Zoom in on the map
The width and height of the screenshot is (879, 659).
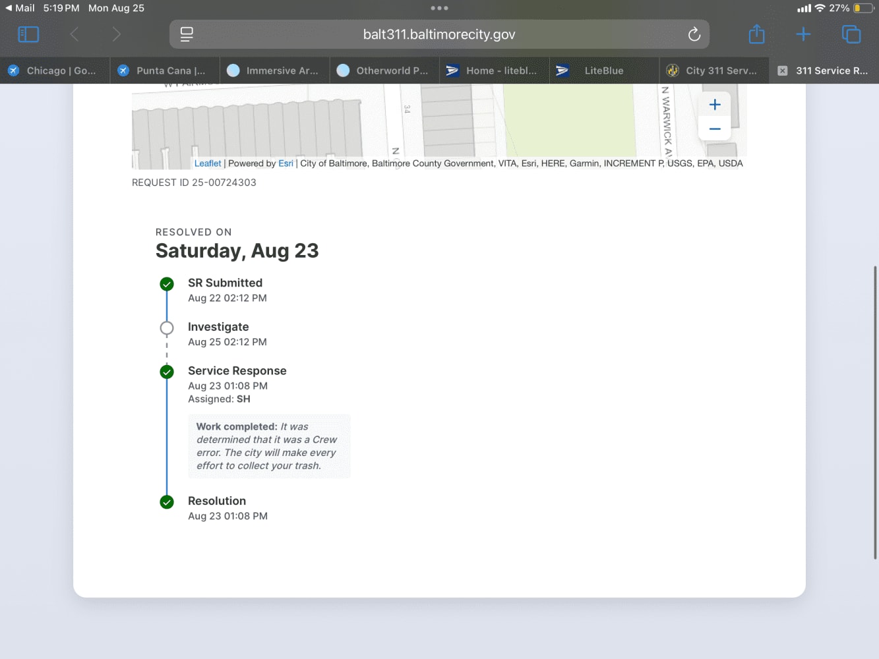pyautogui.click(x=715, y=104)
